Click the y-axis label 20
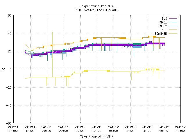 point(10,51)
